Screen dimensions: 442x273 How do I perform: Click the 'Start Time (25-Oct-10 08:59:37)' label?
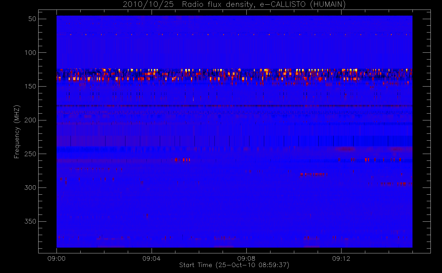point(234,265)
